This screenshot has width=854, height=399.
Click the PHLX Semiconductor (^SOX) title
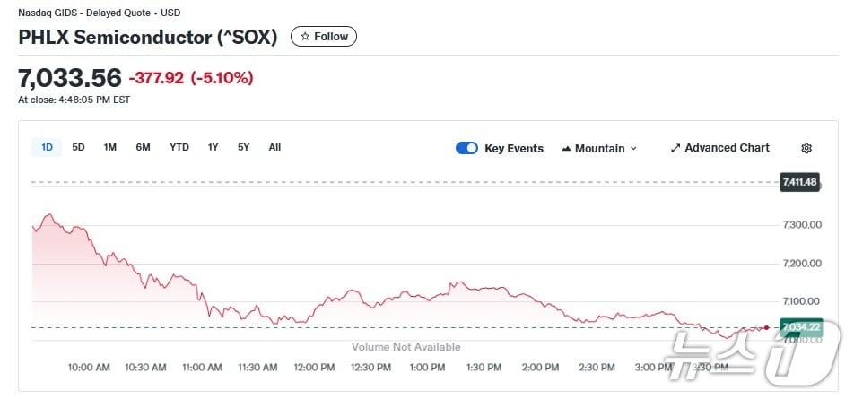(148, 37)
